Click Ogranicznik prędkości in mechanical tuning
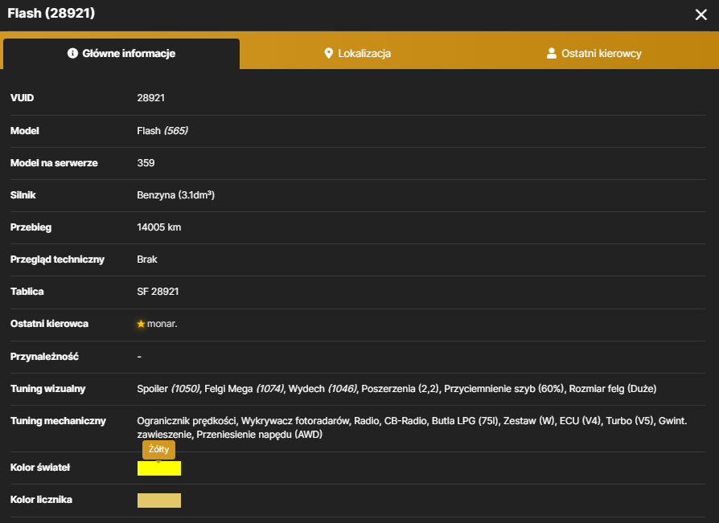The width and height of the screenshot is (719, 523). pos(186,421)
